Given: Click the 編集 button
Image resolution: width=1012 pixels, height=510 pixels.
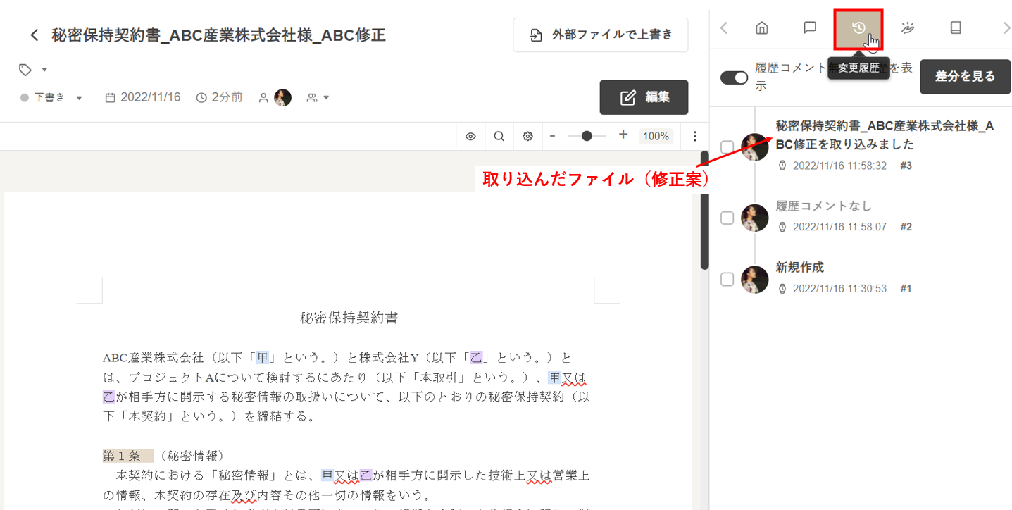Looking at the screenshot, I should (644, 97).
